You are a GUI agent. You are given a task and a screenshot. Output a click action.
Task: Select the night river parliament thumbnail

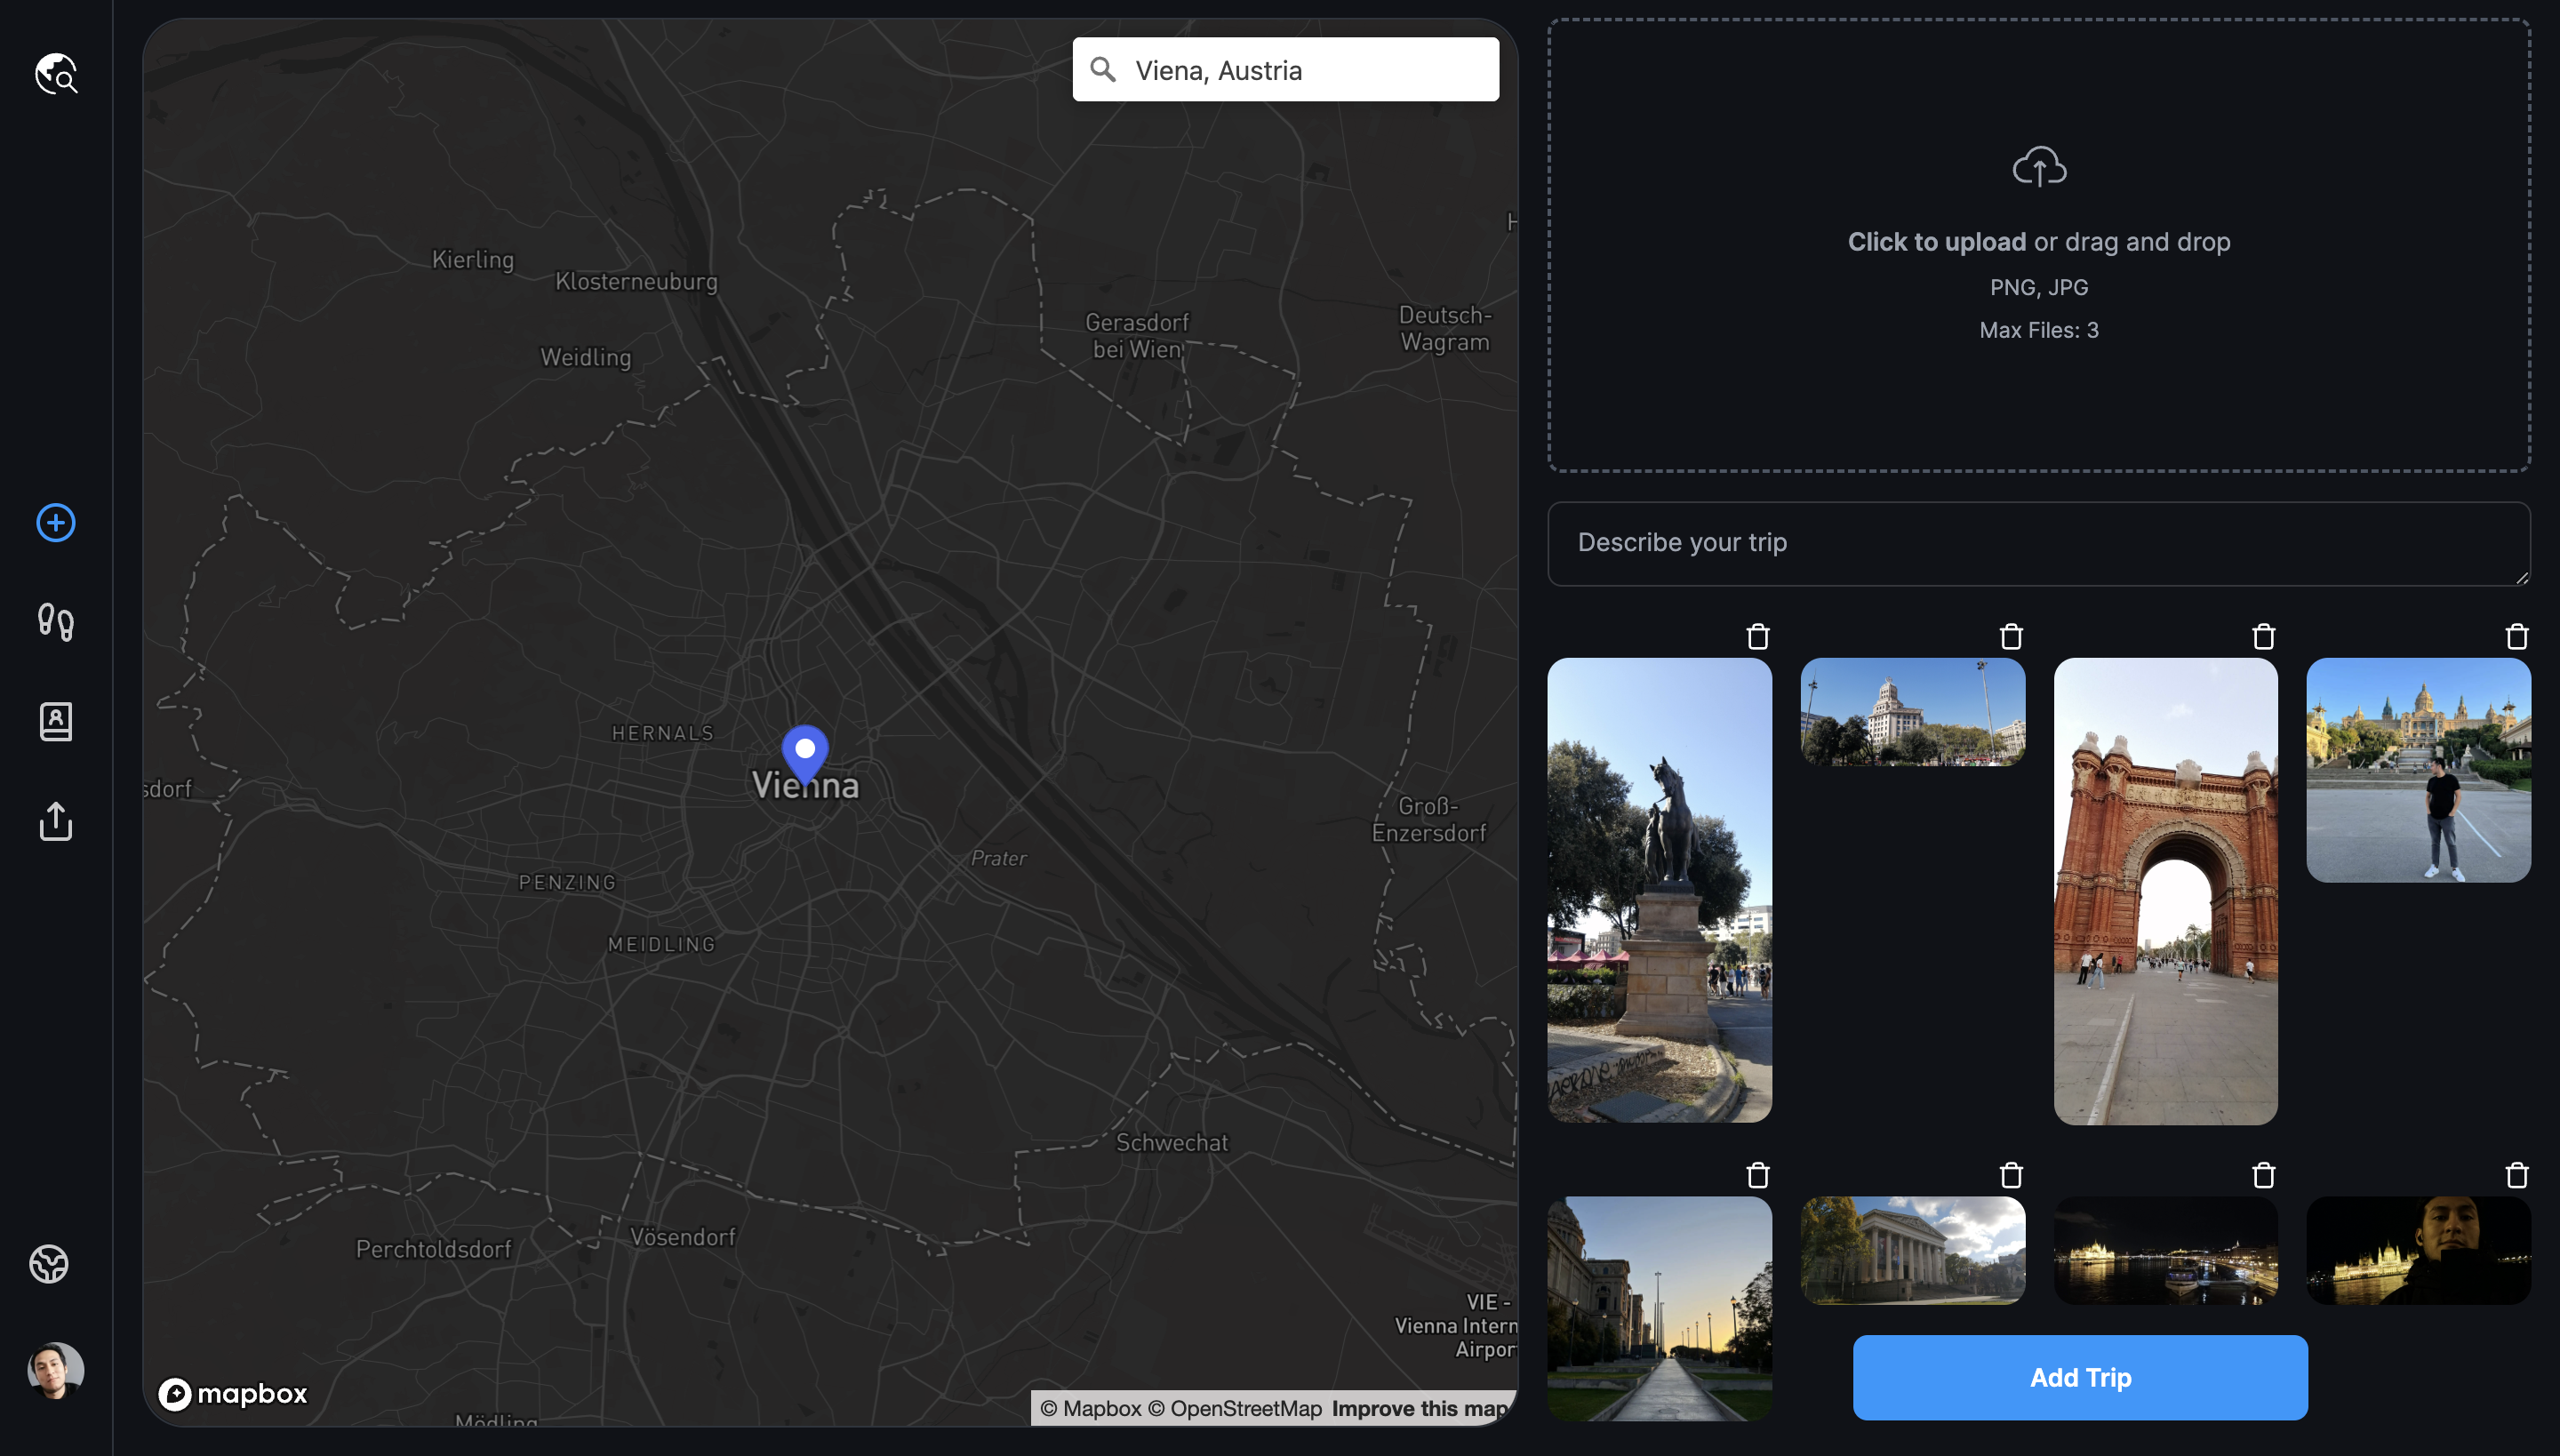(x=2166, y=1250)
